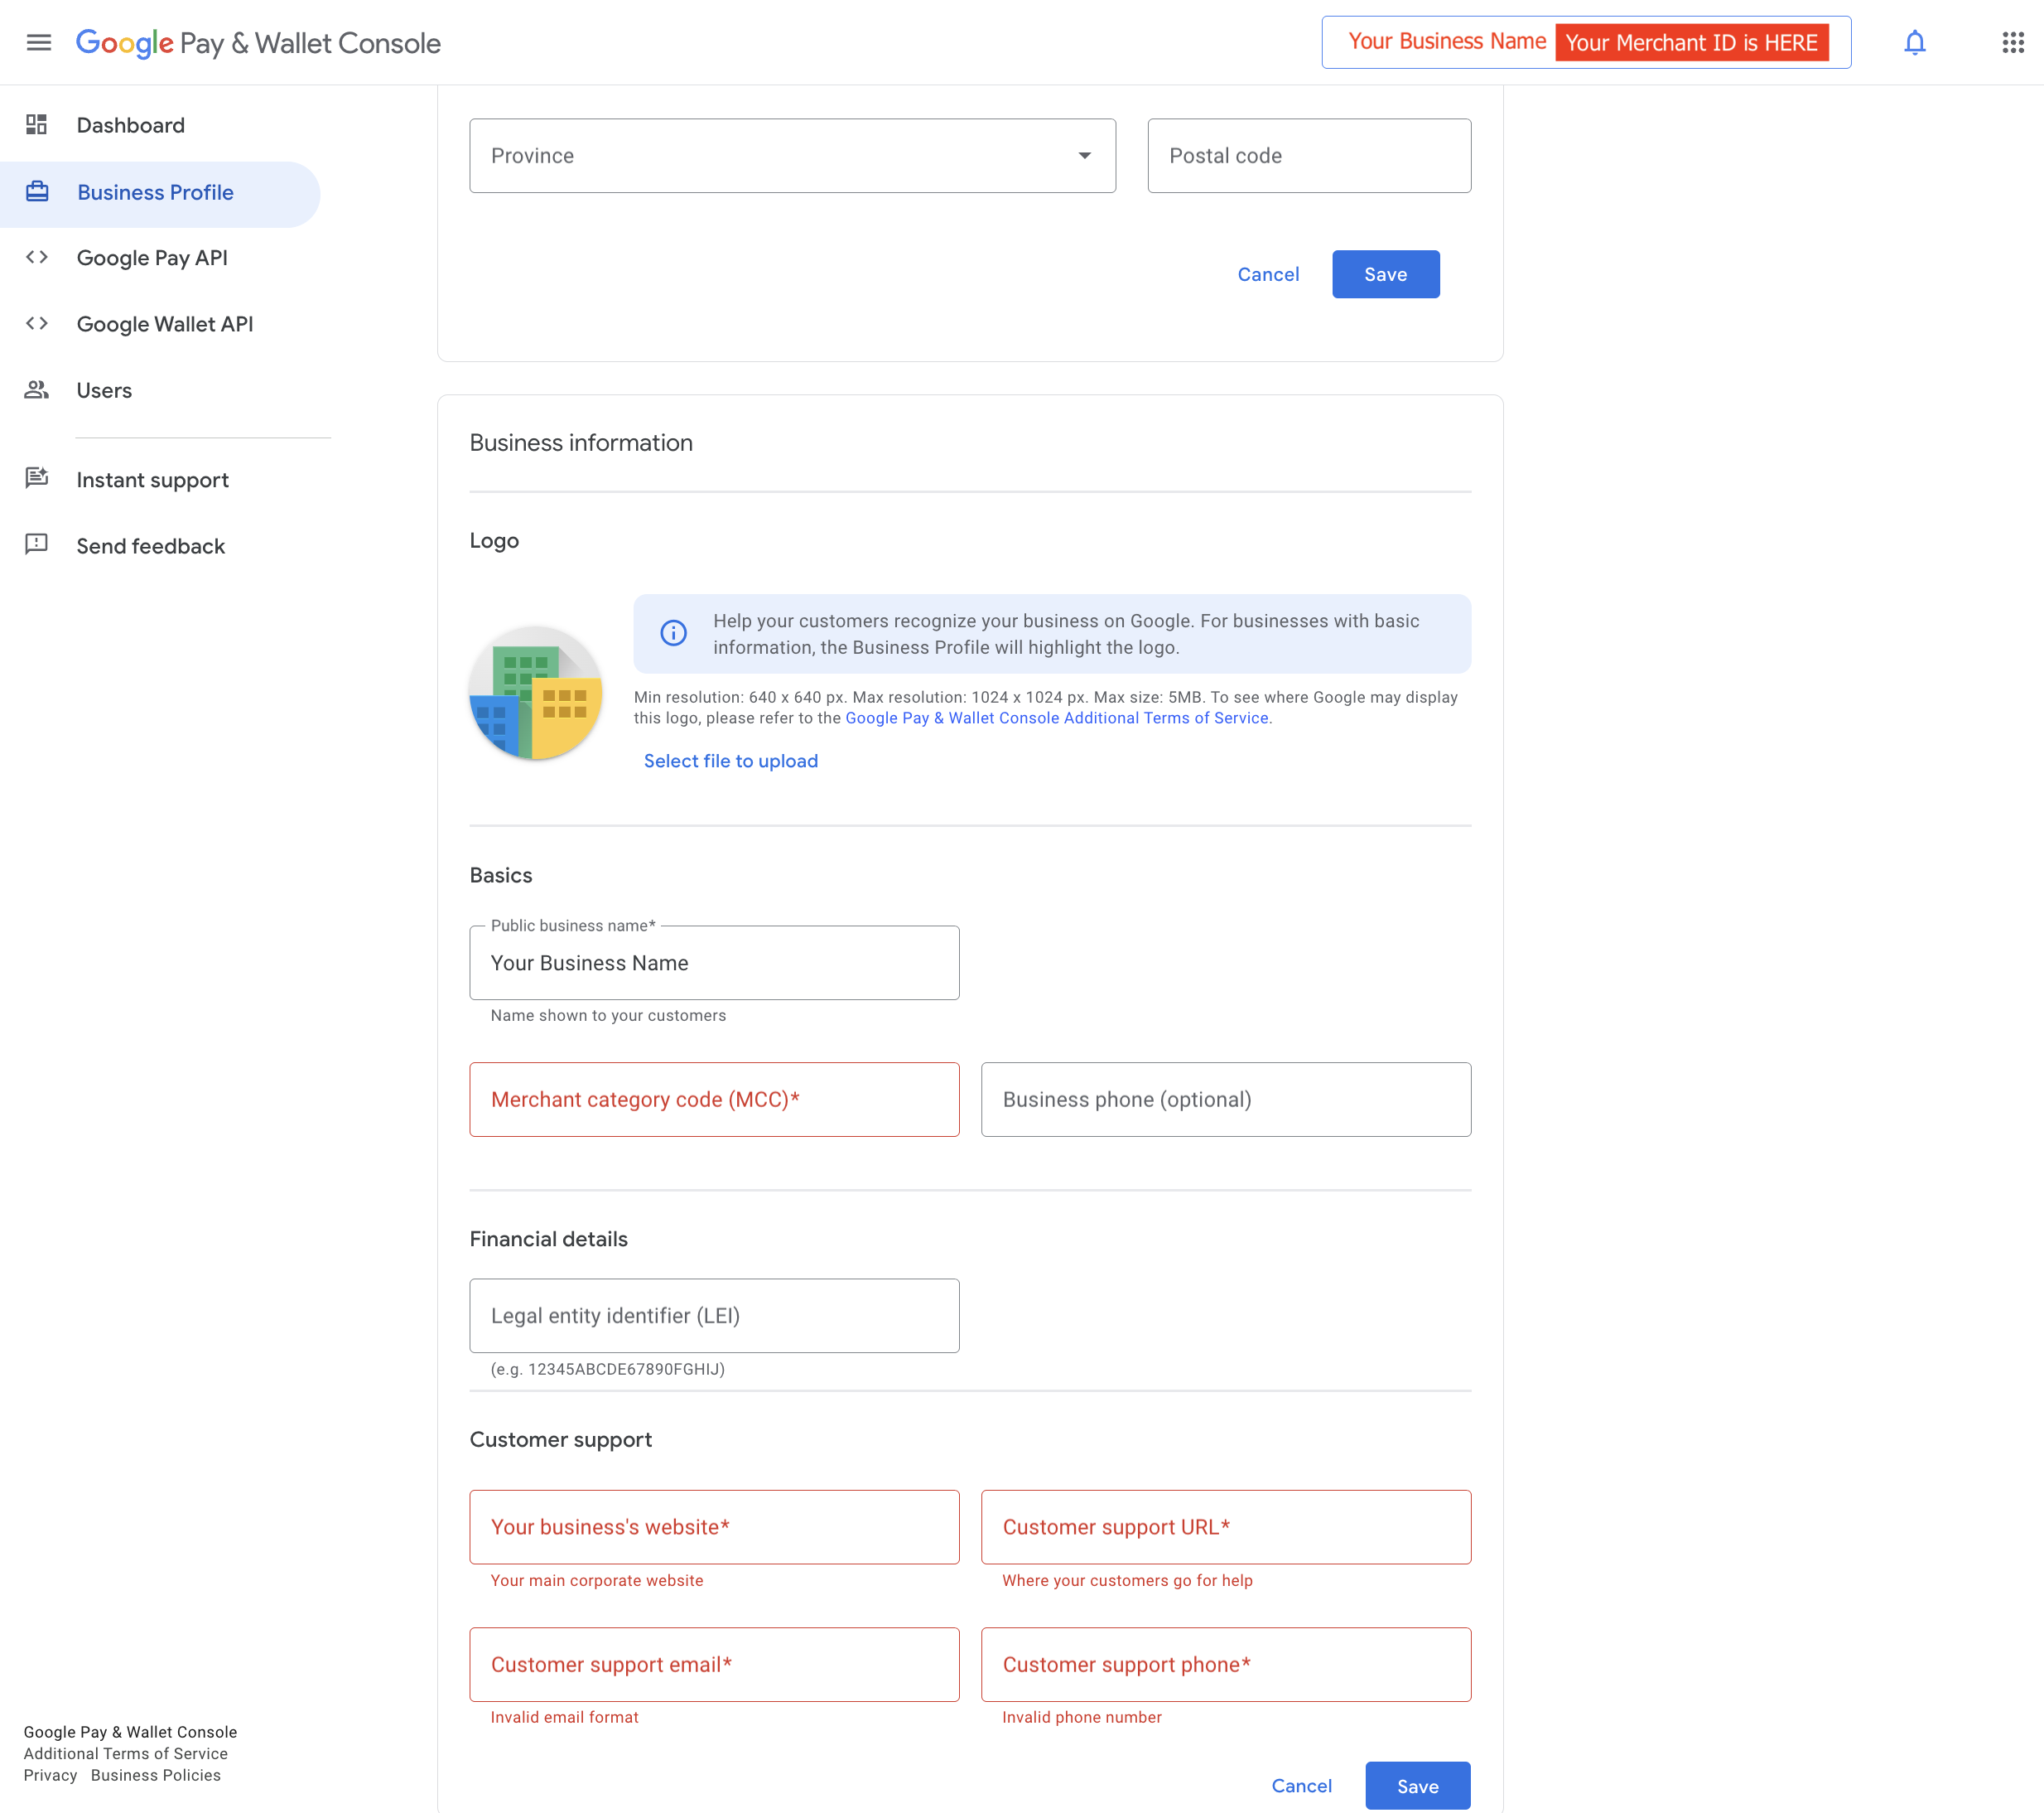Click Select file to upload link
Screen dimensions: 2044x1813
pyautogui.click(x=730, y=761)
